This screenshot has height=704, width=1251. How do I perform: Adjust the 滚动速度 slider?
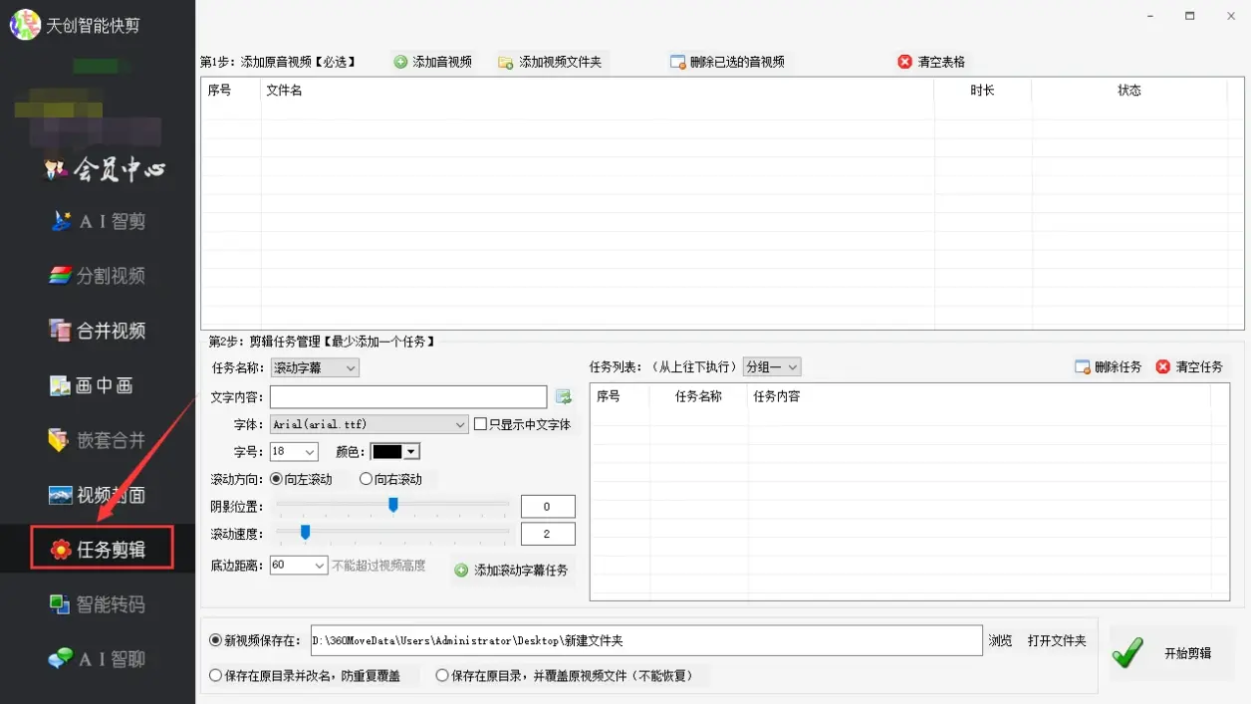[x=305, y=533]
